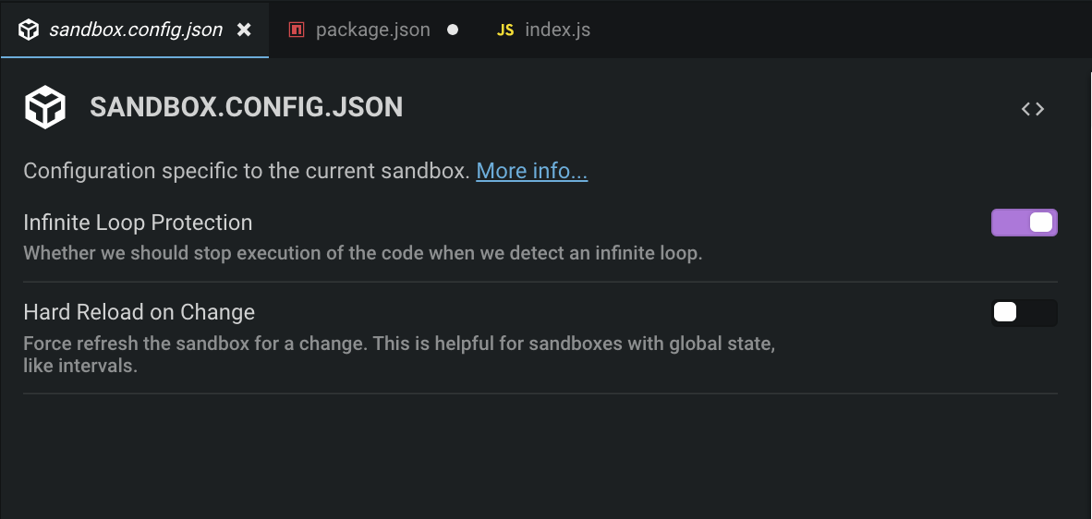This screenshot has width=1092, height=519.
Task: Close the sandbox.config.json tab
Action: 244,30
